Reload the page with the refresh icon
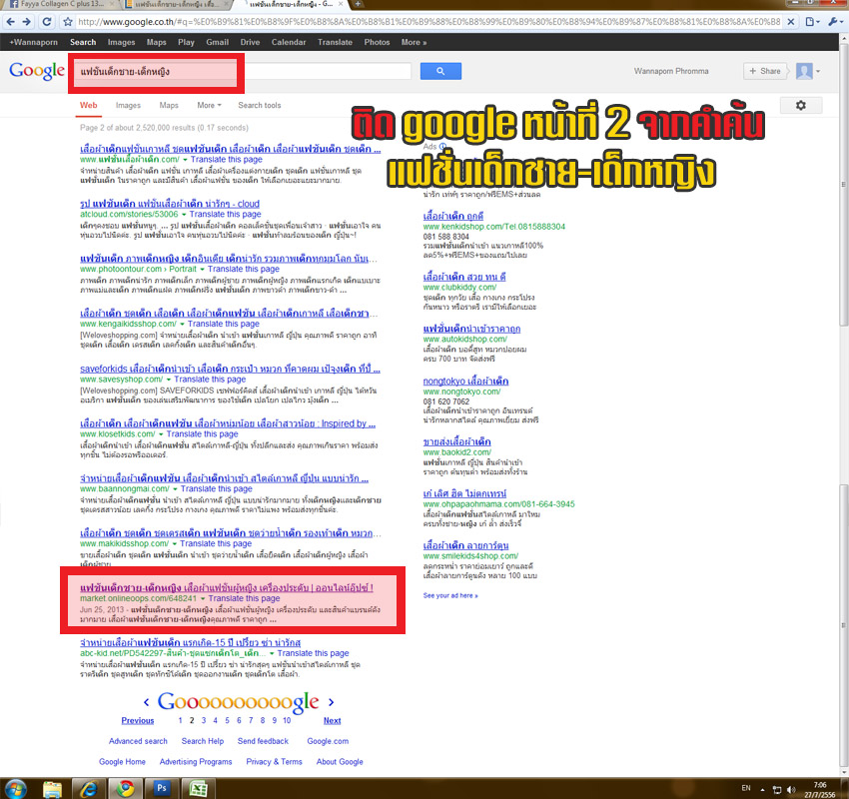Screen dimensions: 849x799 (47, 22)
